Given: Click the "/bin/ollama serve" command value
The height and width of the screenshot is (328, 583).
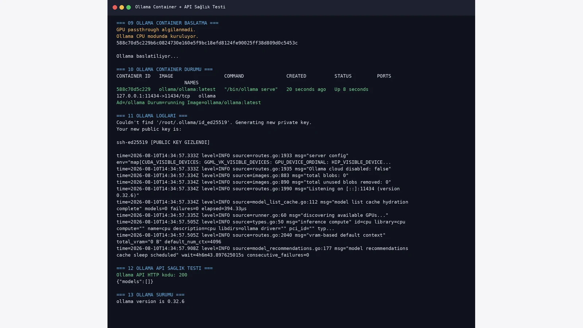Looking at the screenshot, I should tap(251, 89).
